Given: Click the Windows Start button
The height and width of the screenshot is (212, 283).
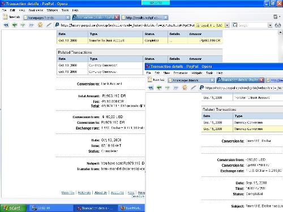Looking at the screenshot, I should click(x=13, y=208).
